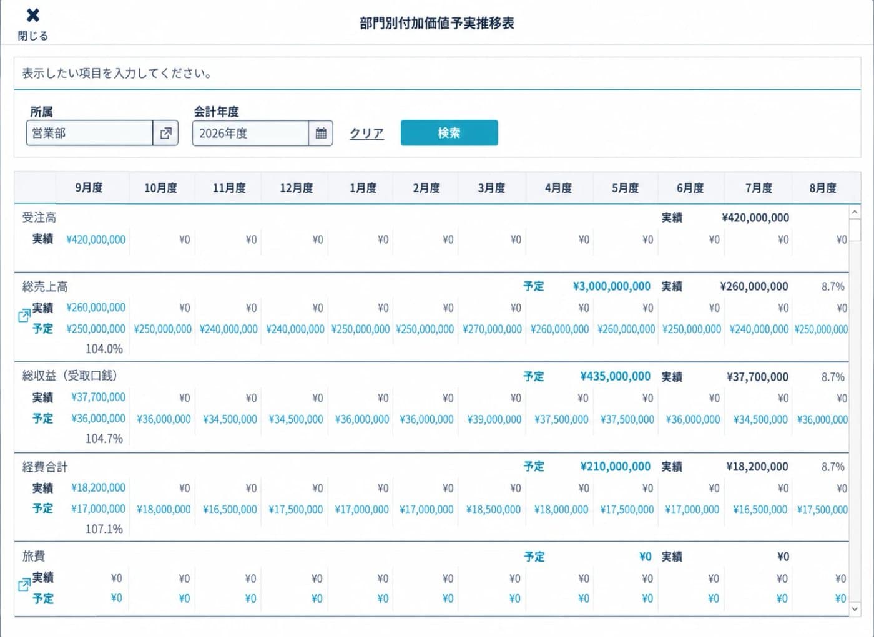Select the 12月度 column header
The image size is (874, 637).
click(296, 188)
